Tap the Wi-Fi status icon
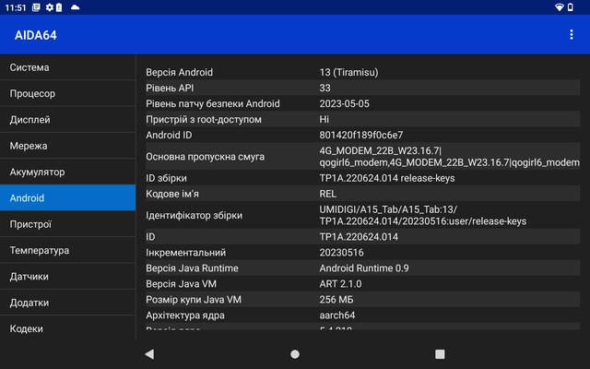The height and width of the screenshot is (369, 590). [x=560, y=7]
